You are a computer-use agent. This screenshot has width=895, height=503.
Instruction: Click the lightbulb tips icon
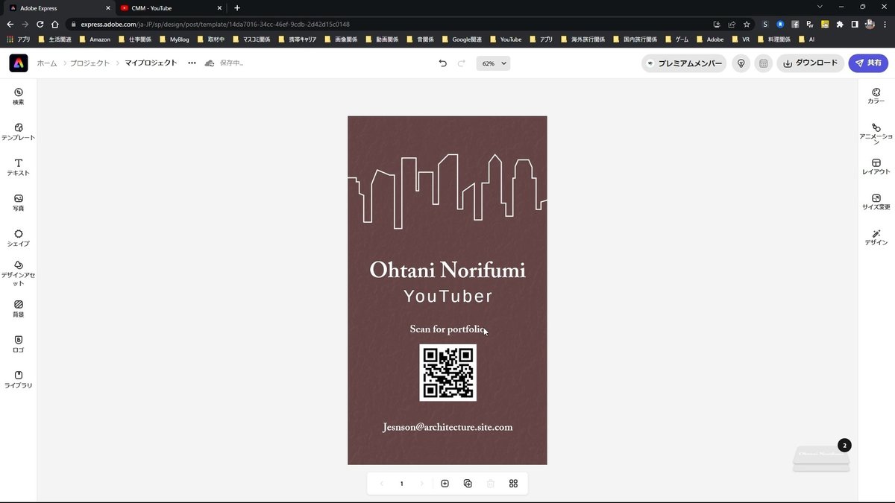(741, 63)
